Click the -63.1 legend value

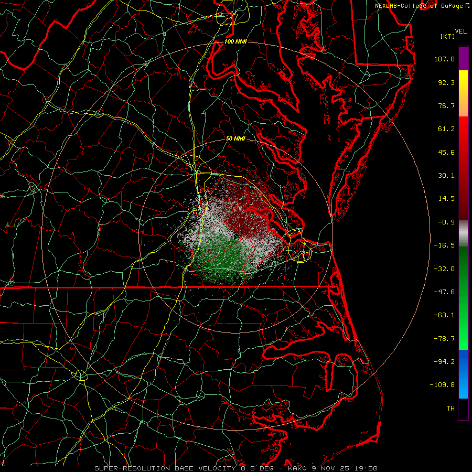tap(444, 315)
